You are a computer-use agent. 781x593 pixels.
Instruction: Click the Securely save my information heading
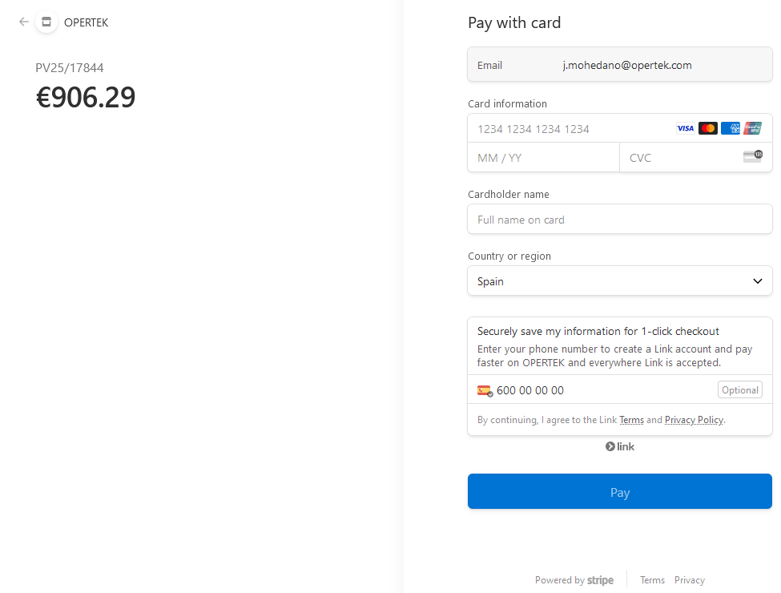(x=598, y=332)
